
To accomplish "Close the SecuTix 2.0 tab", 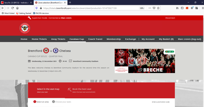I will 31,3.
